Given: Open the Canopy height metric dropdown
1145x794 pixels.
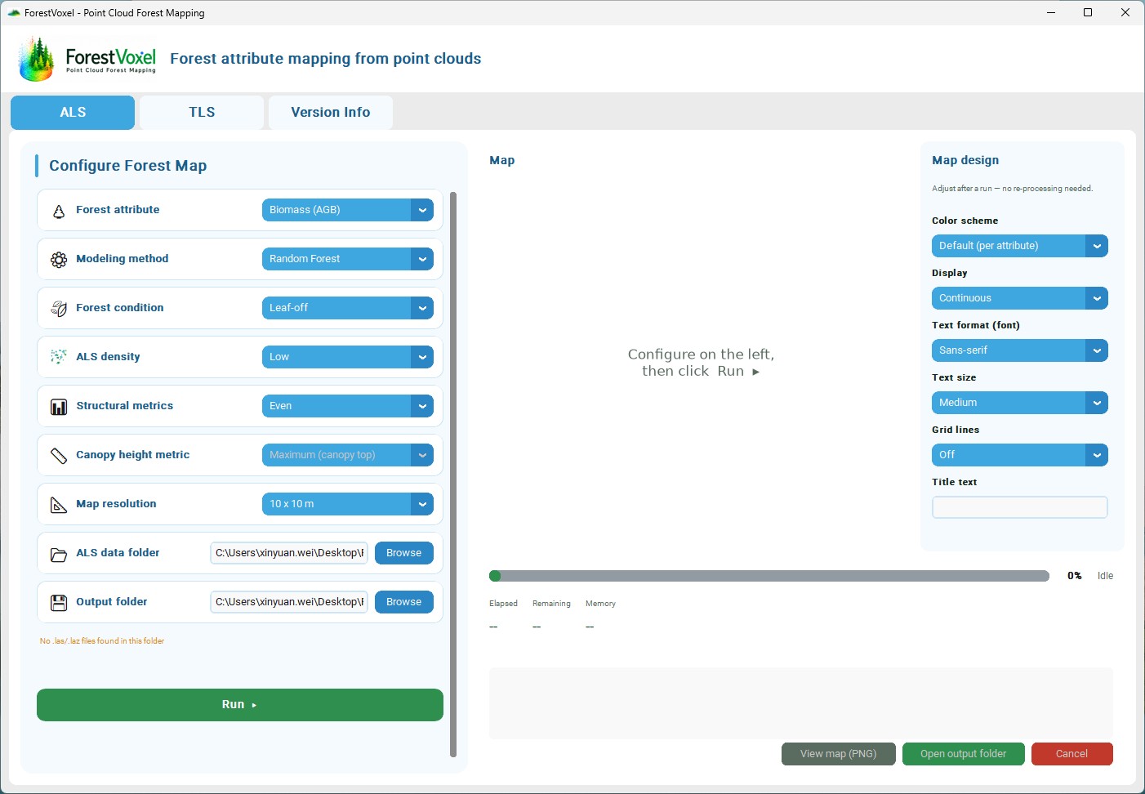Looking at the screenshot, I should tap(348, 455).
